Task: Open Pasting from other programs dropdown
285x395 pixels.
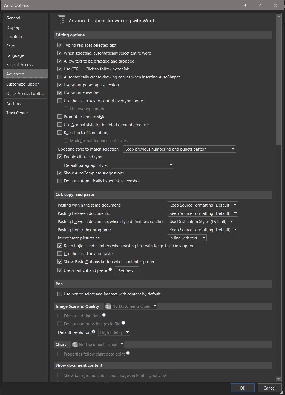Action: coord(203,230)
